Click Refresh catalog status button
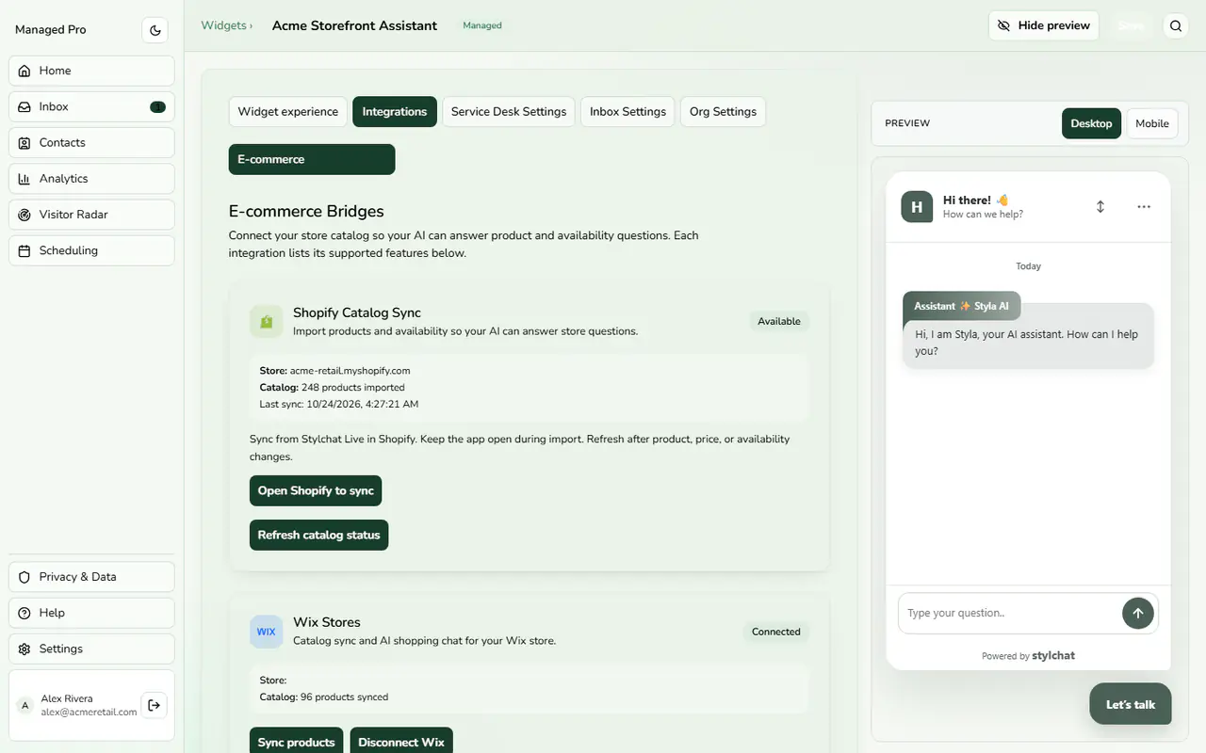 (319, 535)
